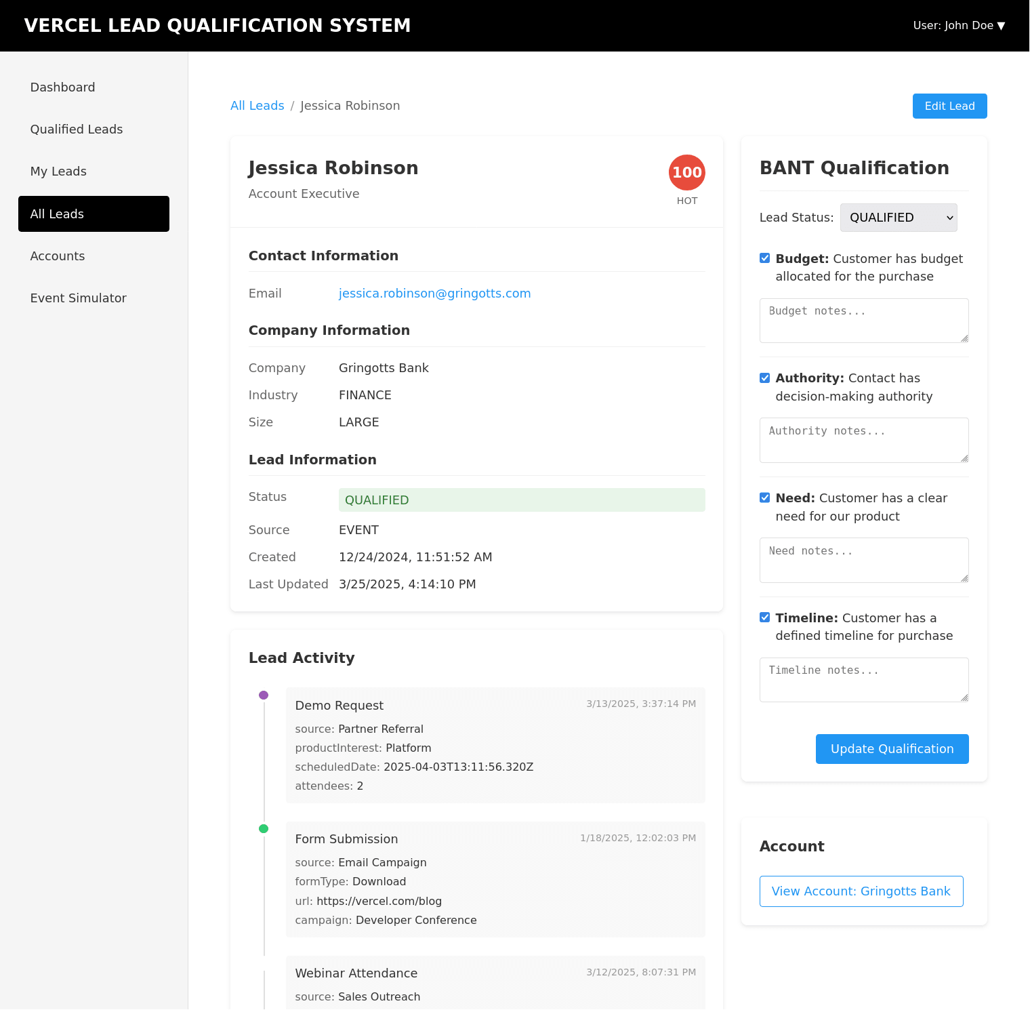The image size is (1030, 1010).
Task: Click the All Leads breadcrumb link
Action: [257, 106]
